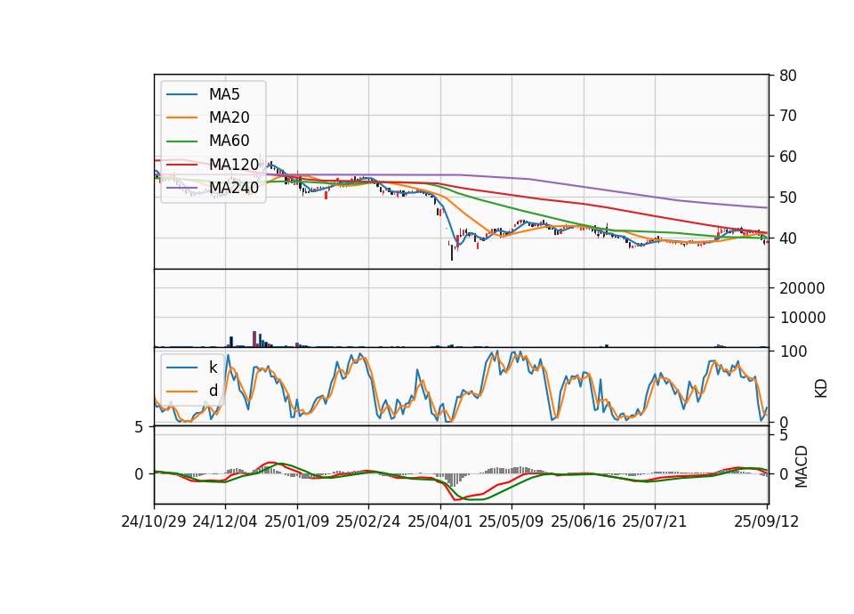Image resolution: width=854 pixels, height=614 pixels.
Task: Click the volume axis value 20000
Action: (802, 288)
